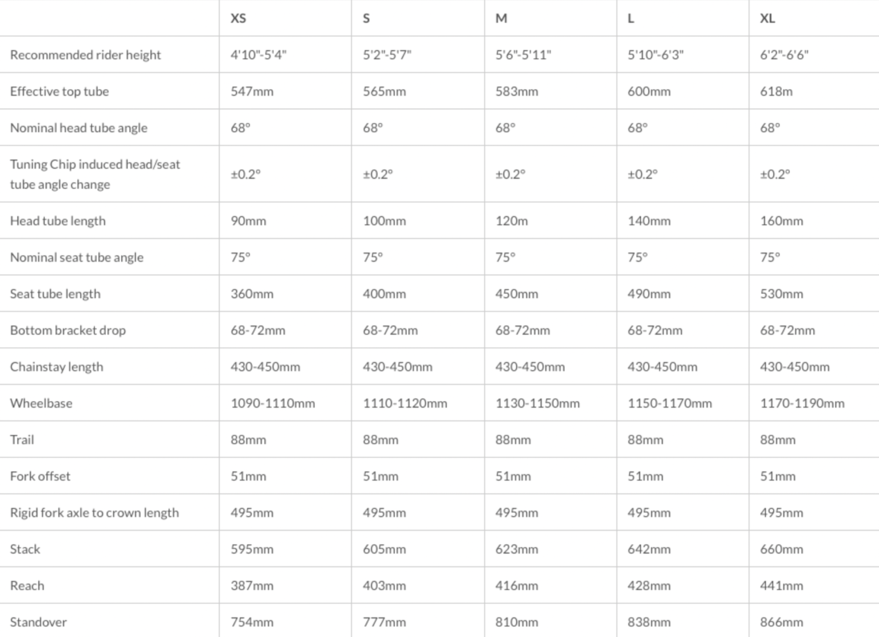The width and height of the screenshot is (879, 637).
Task: Select the Standover row label
Action: (38, 622)
